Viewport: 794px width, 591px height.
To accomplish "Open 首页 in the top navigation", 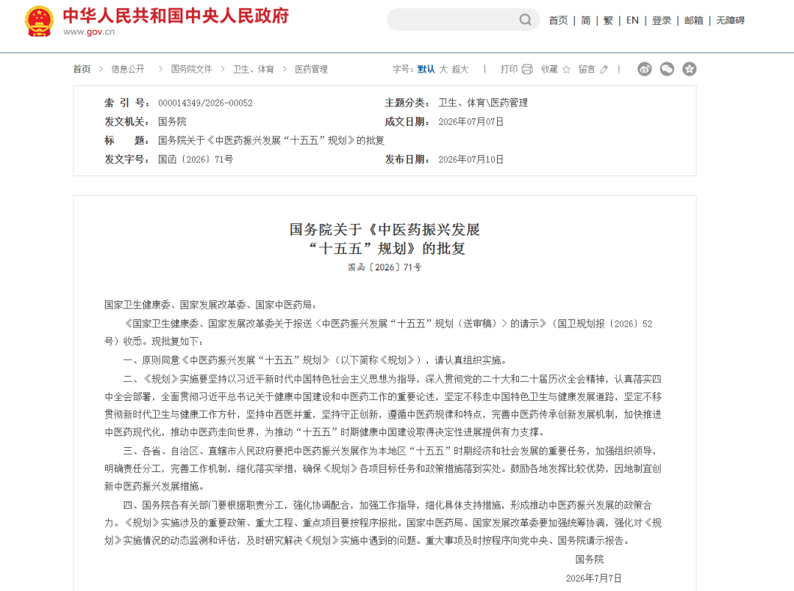I will click(558, 21).
